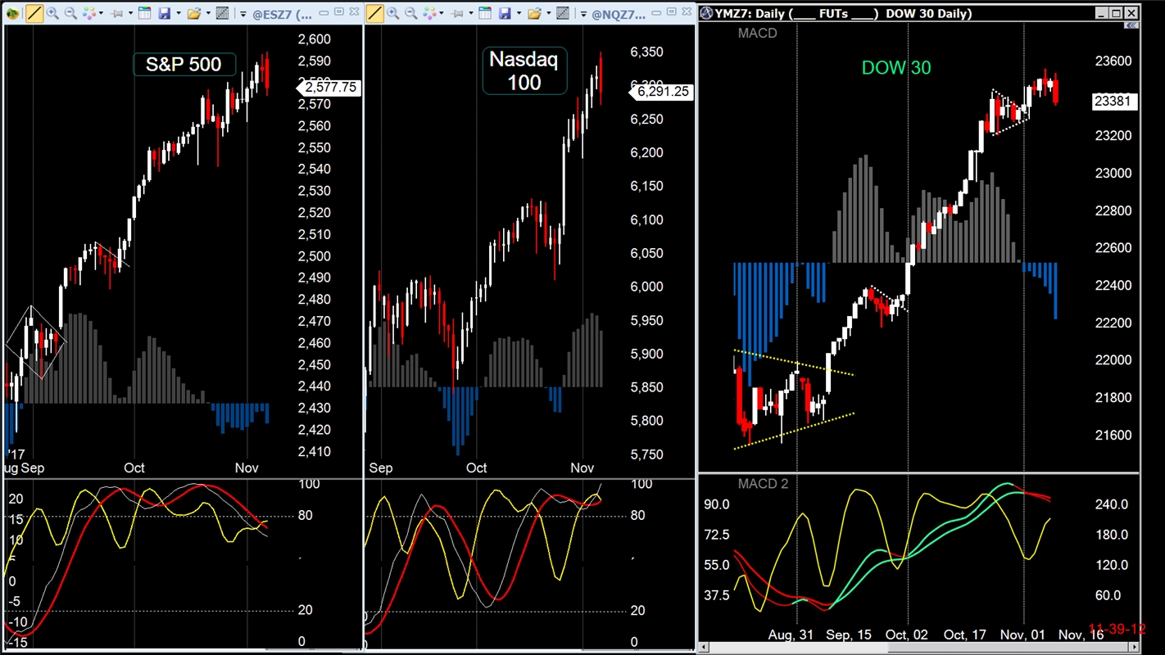Close the @ESZ7 chart window

coord(354,11)
